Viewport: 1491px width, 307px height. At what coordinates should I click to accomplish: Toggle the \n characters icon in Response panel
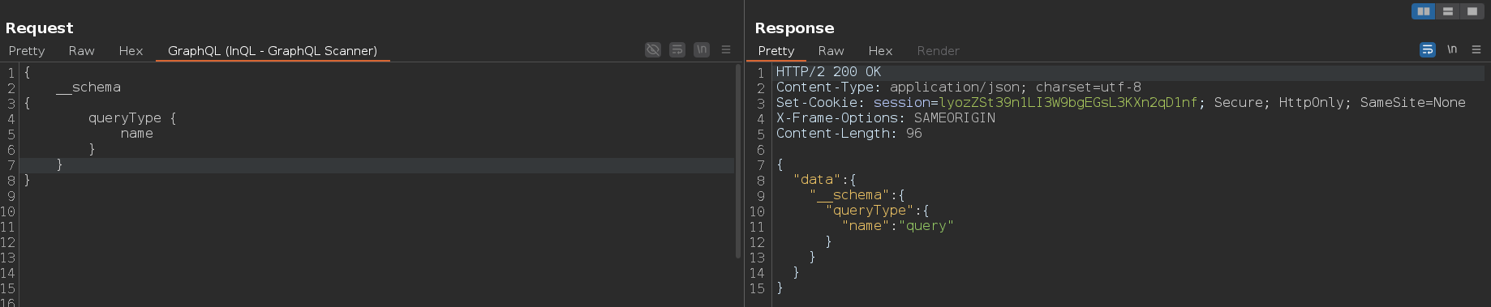point(1452,50)
